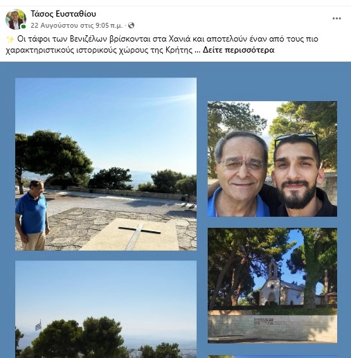Open the author name Τάσος Ευσταθίου
This screenshot has width=351, height=358.
pyautogui.click(x=63, y=14)
